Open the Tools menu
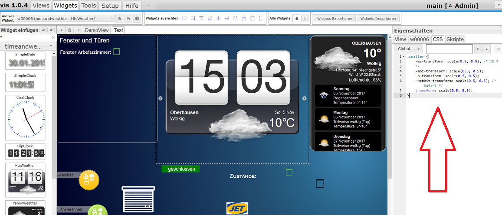Image resolution: width=502 pixels, height=215 pixels. (89, 6)
